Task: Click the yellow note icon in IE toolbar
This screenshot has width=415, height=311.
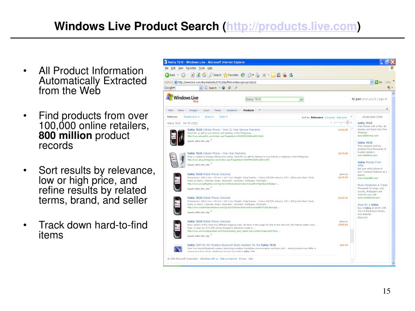Action: [x=273, y=75]
